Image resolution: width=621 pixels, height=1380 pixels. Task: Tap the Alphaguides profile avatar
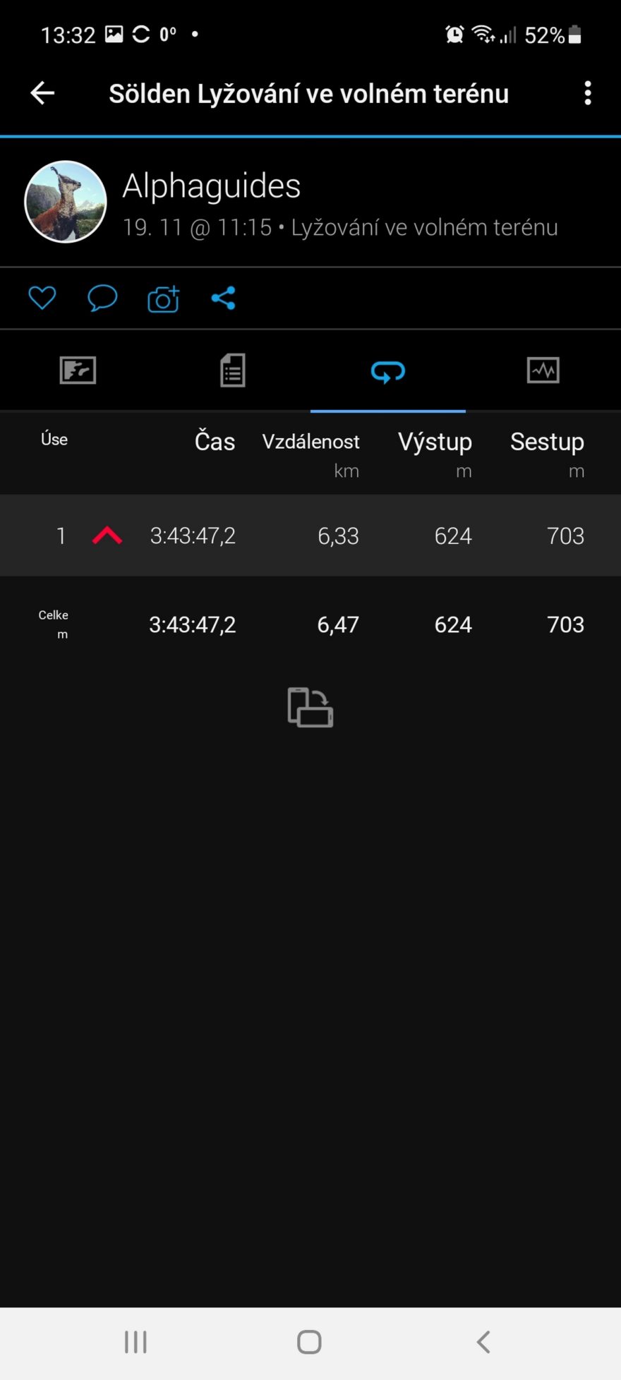point(66,202)
